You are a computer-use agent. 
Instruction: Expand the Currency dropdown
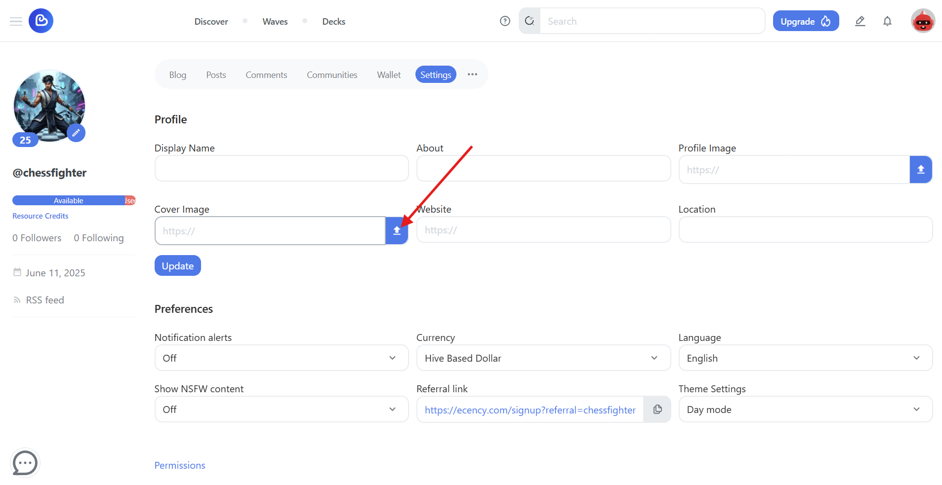[543, 358]
